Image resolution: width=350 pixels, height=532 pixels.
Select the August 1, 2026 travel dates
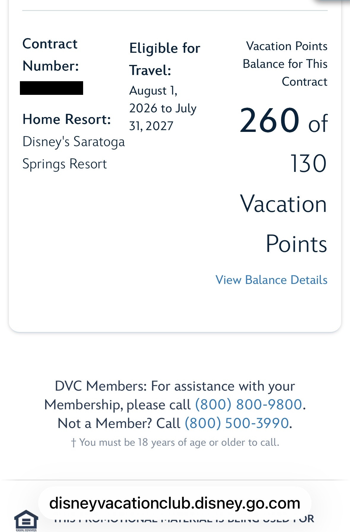click(163, 108)
